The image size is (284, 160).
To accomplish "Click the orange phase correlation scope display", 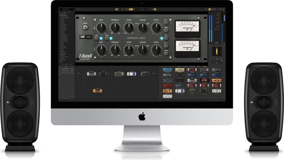I will (x=217, y=51).
